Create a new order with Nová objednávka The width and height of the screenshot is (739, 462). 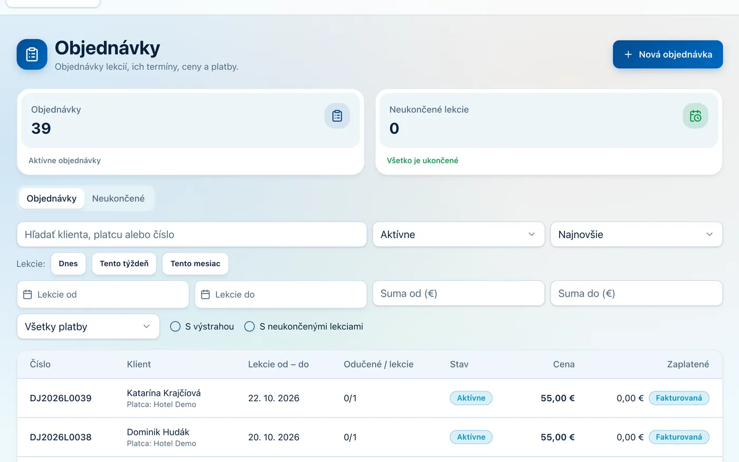point(668,54)
